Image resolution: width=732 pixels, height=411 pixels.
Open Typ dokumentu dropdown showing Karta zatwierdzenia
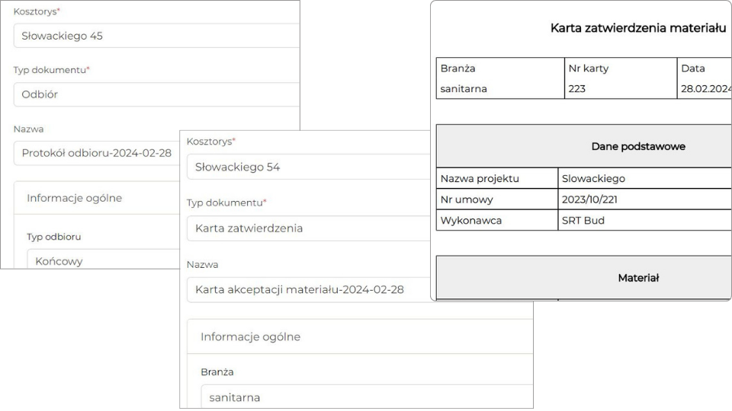308,228
